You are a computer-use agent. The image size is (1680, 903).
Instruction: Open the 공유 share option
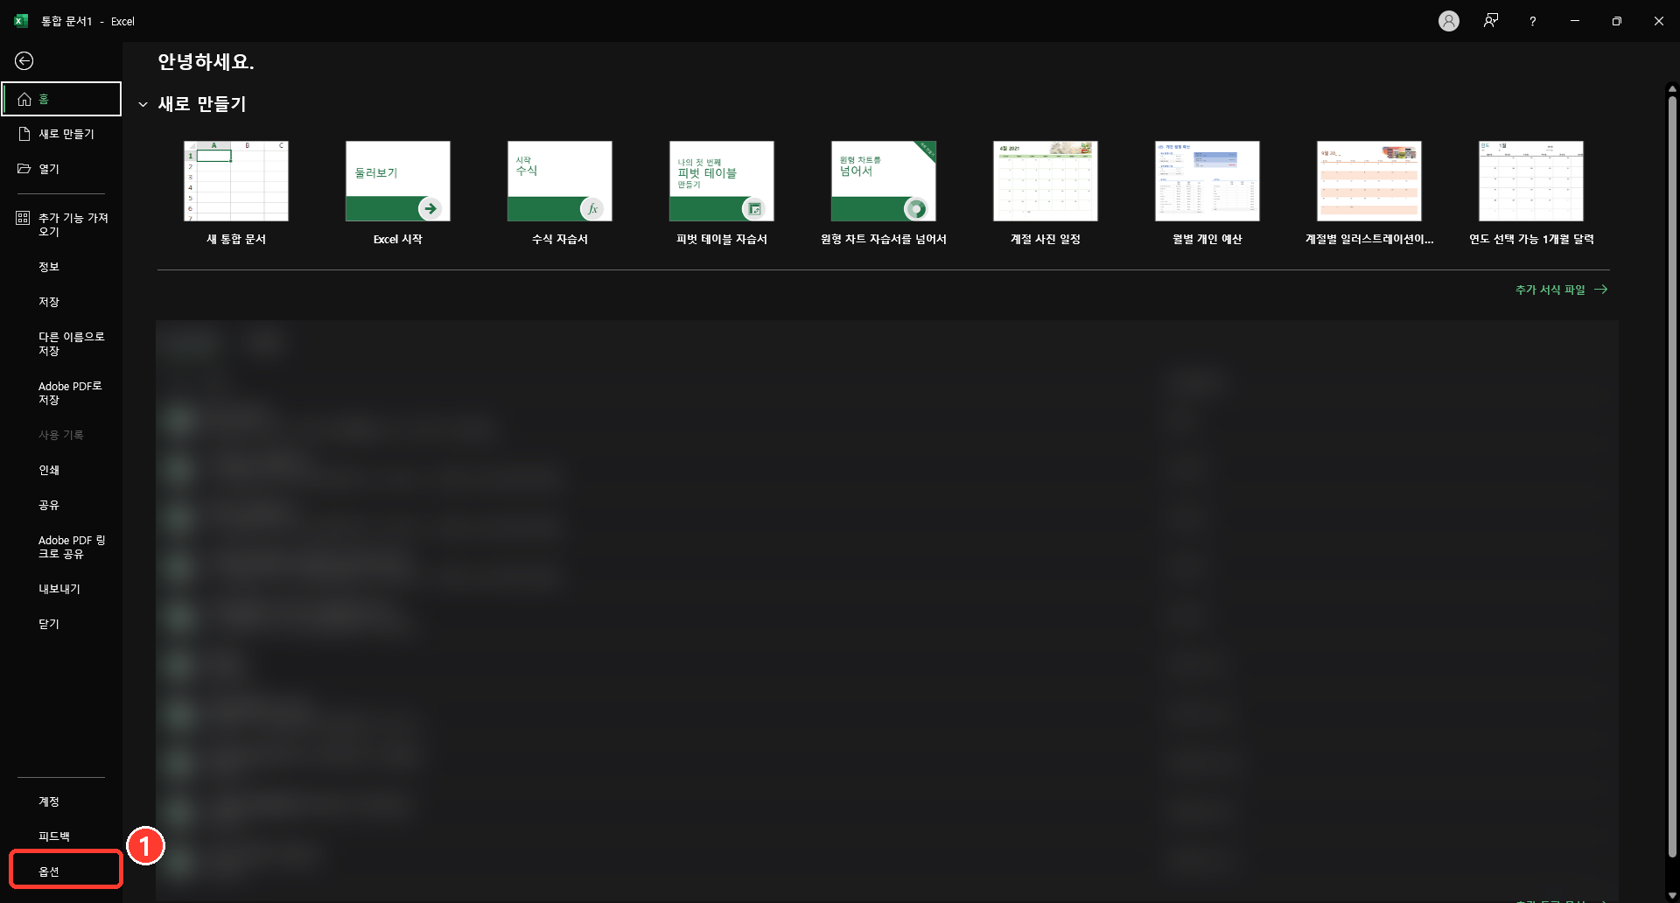[61, 505]
